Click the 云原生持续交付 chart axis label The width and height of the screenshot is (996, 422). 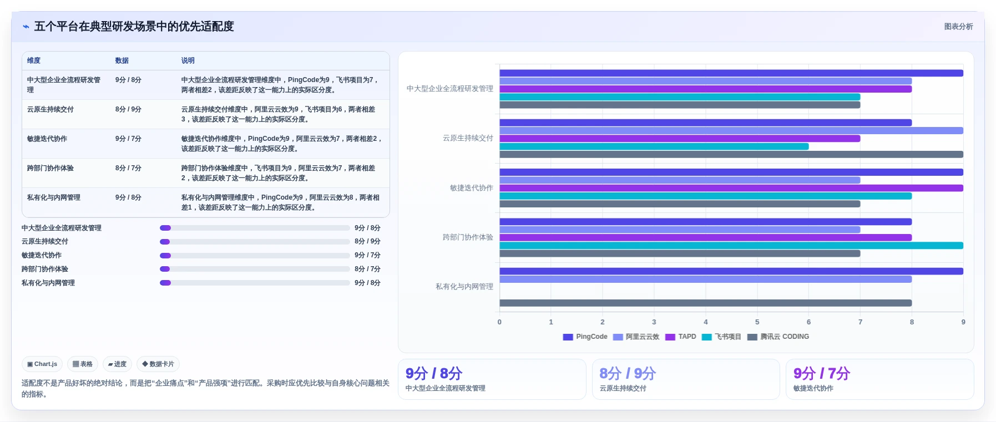pos(468,138)
